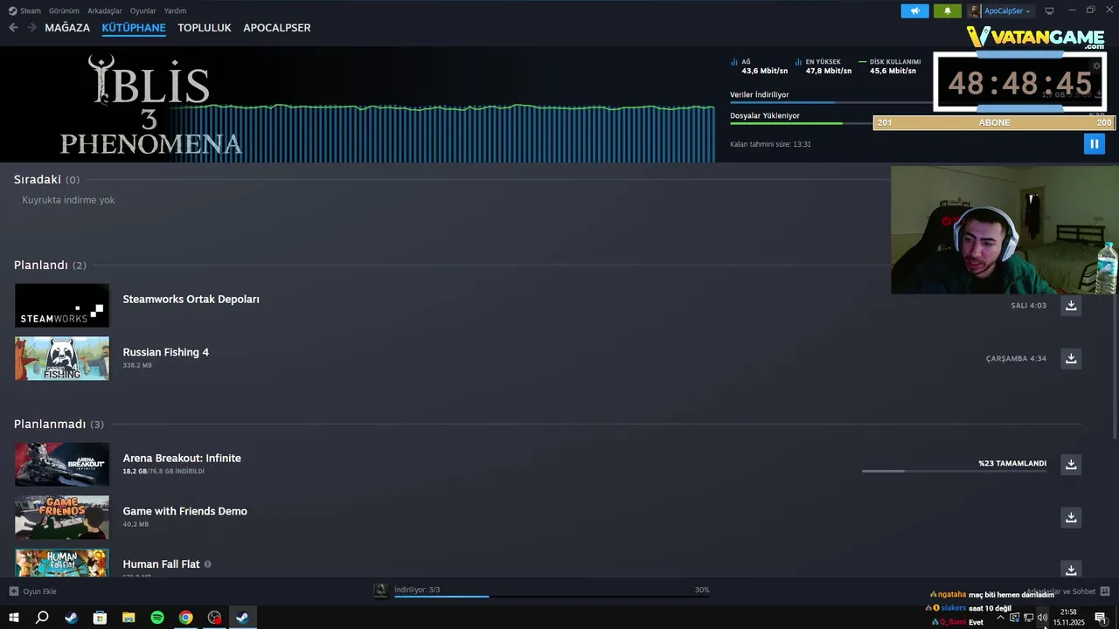The height and width of the screenshot is (629, 1119).
Task: Switch to the TOPLULUK tab
Action: click(205, 28)
